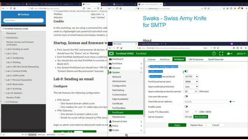The height and width of the screenshot is (139, 248).
Task: Switch to the AntiVirus tab
Action: [x=164, y=59]
